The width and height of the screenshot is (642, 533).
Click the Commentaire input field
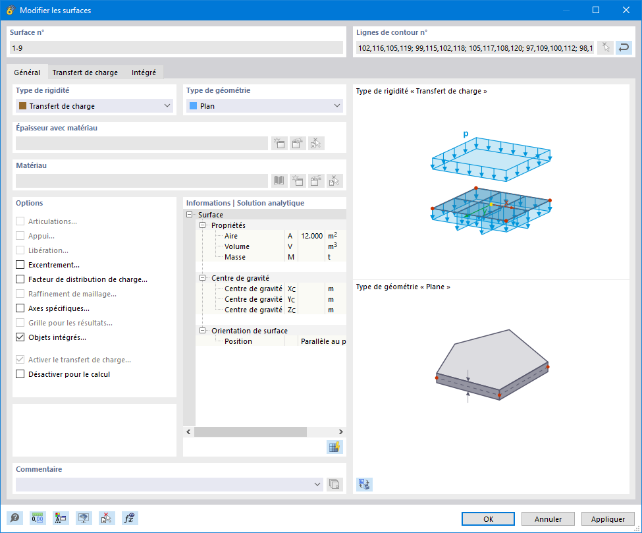pyautogui.click(x=169, y=484)
